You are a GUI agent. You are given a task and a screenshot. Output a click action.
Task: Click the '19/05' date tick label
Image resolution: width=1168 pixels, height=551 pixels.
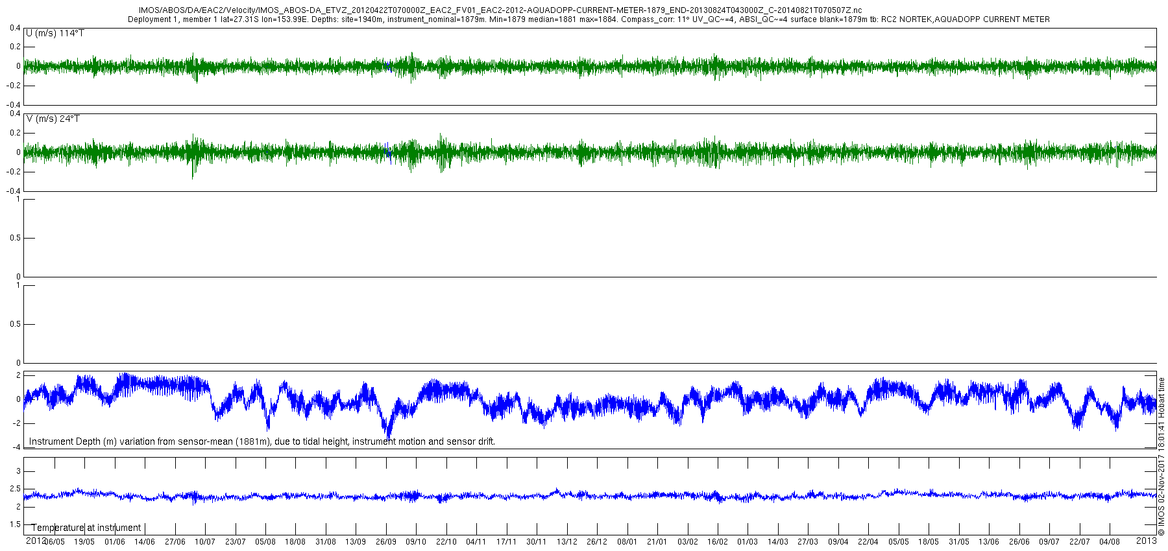(x=84, y=542)
